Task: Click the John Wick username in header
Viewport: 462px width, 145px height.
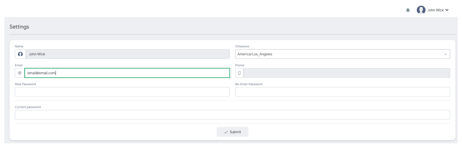Action: pos(436,10)
